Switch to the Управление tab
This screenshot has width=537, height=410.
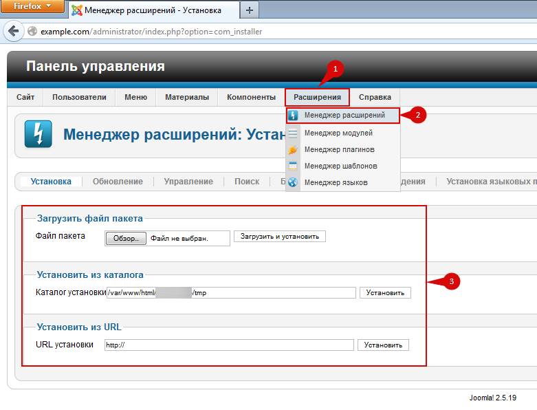[188, 182]
